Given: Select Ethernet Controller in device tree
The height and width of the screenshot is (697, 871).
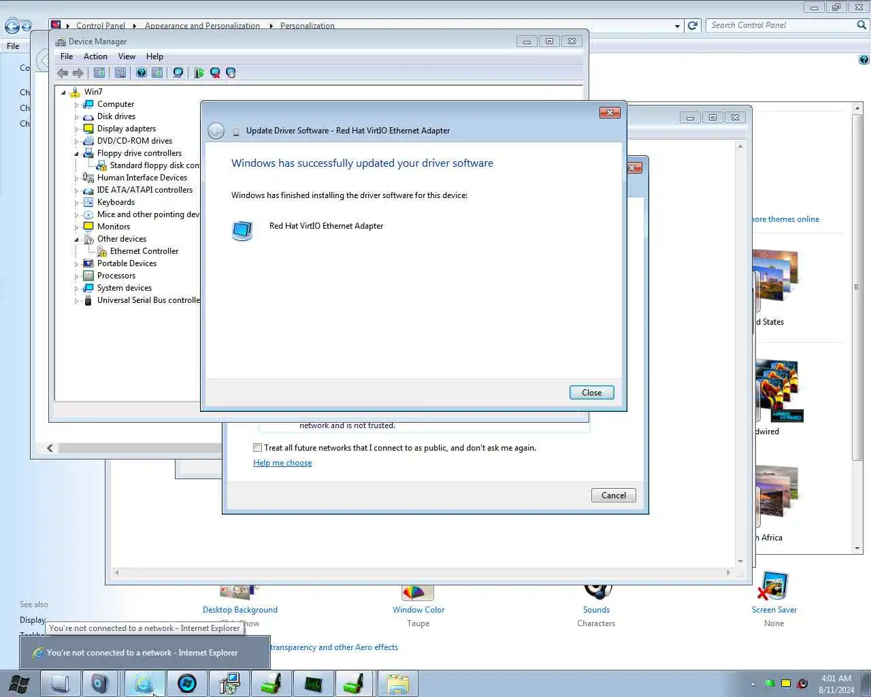Looking at the screenshot, I should 144,251.
